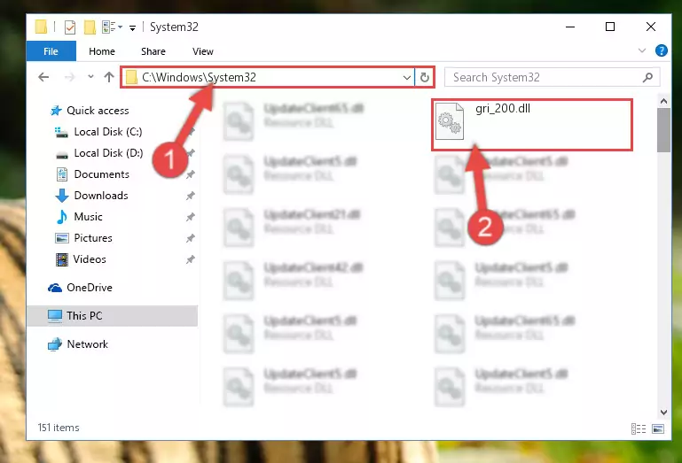
Task: Click the vertical scrollbar thumb
Action: pos(663,130)
